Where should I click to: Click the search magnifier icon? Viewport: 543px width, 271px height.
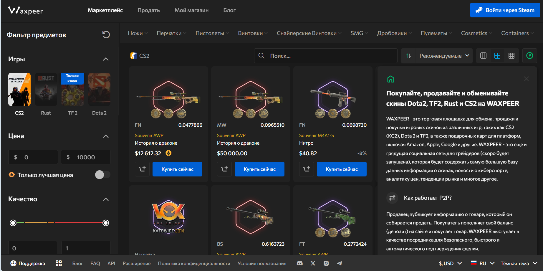[x=261, y=56]
